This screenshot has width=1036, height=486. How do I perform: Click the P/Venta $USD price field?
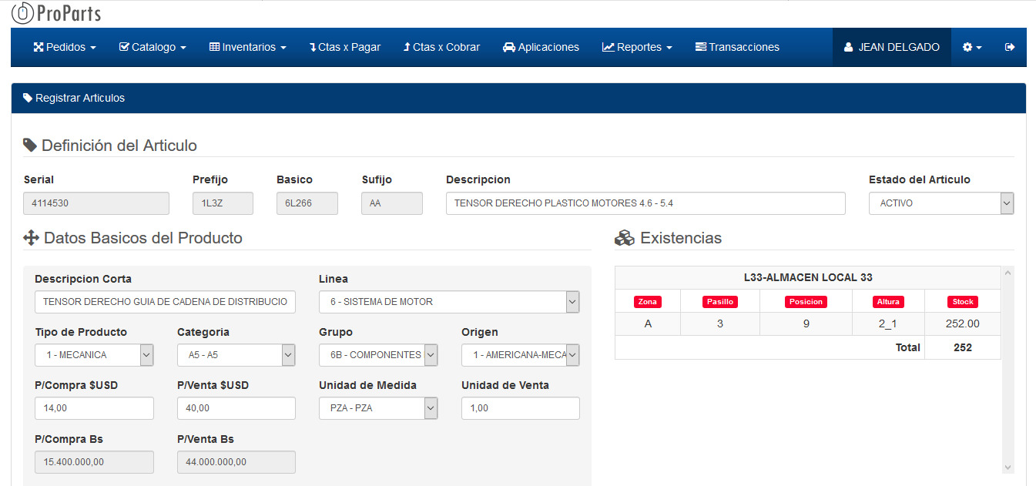[236, 408]
